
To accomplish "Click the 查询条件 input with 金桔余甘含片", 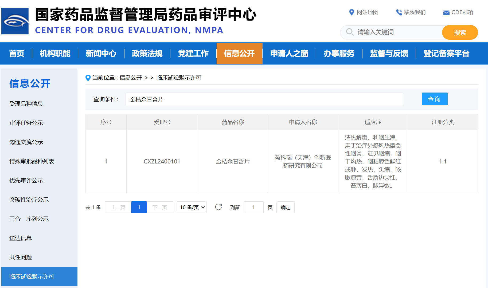I will click(264, 99).
